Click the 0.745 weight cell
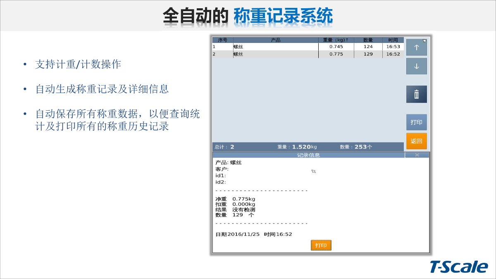 336,47
